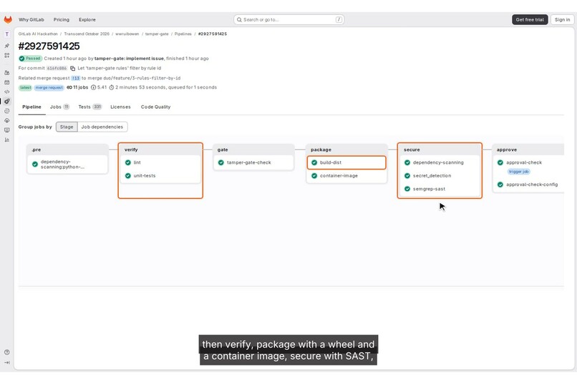Switch to the Tests tab
577x384 pixels.
(x=89, y=107)
